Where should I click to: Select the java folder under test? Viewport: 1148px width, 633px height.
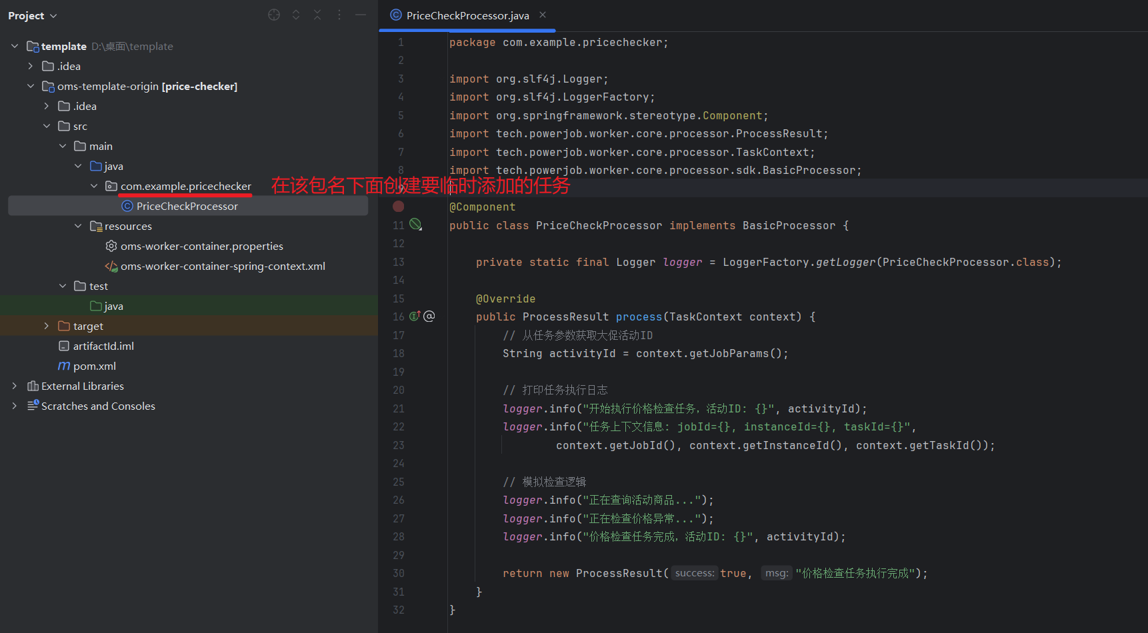click(113, 306)
